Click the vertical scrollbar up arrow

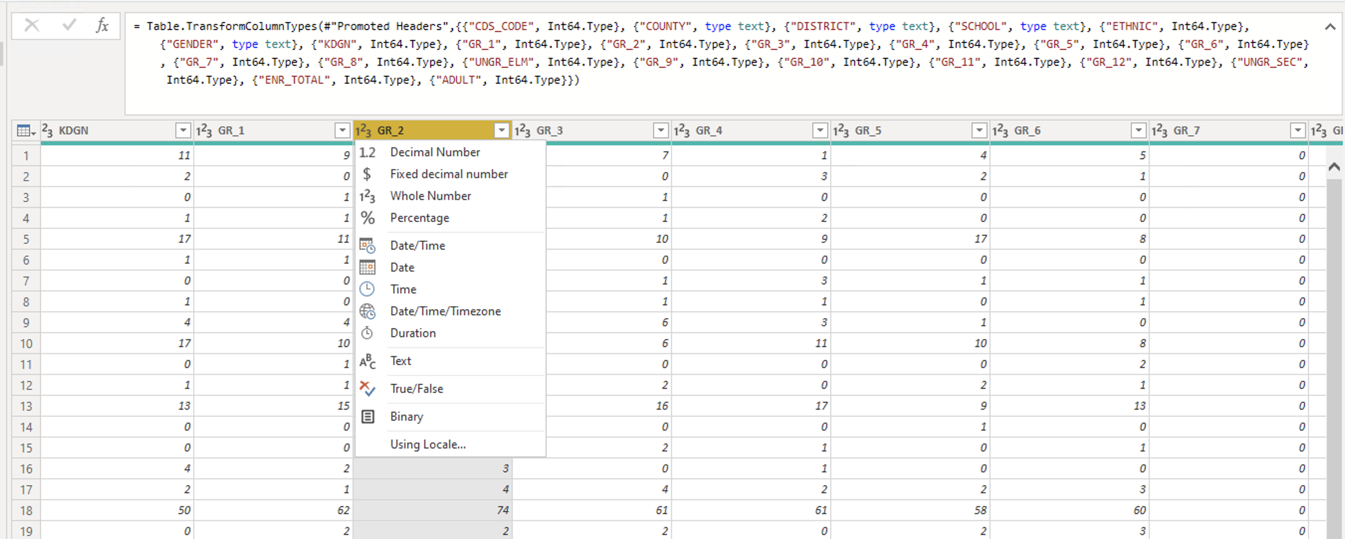point(1334,167)
